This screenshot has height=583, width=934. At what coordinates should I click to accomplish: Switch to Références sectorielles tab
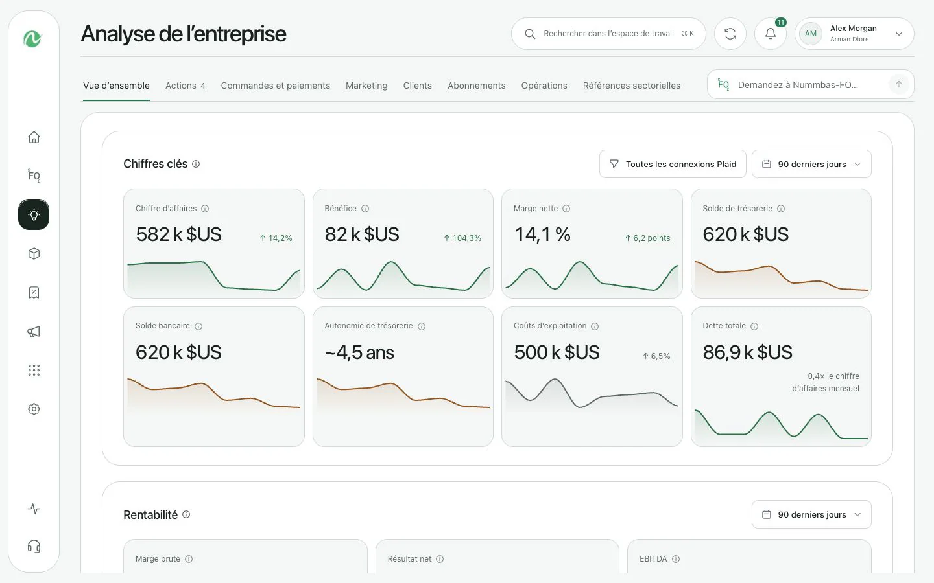(x=631, y=86)
